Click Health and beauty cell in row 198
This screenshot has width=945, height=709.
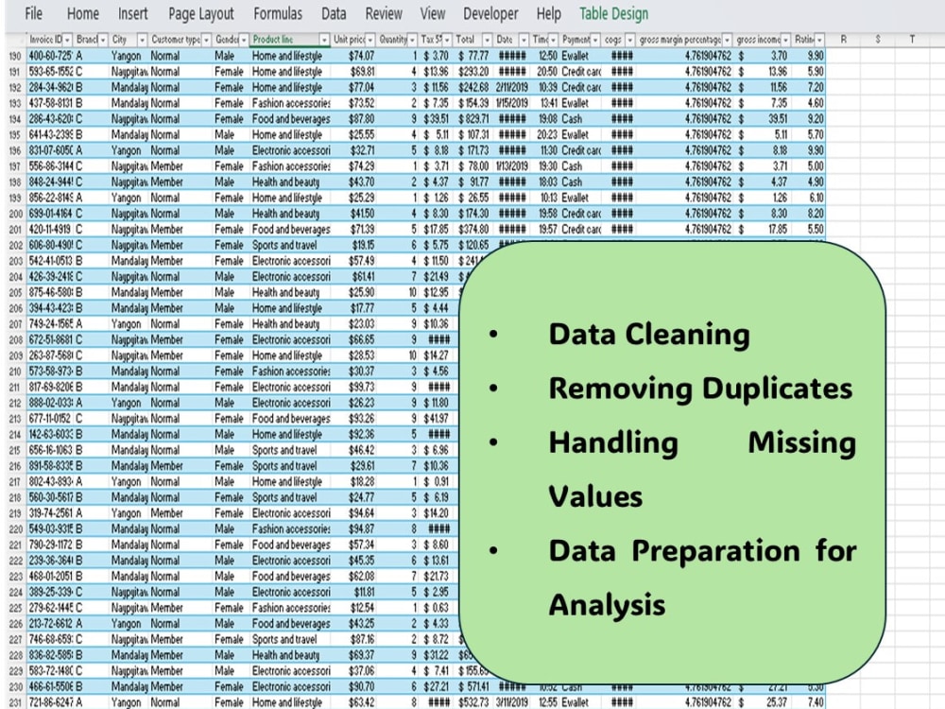[290, 182]
